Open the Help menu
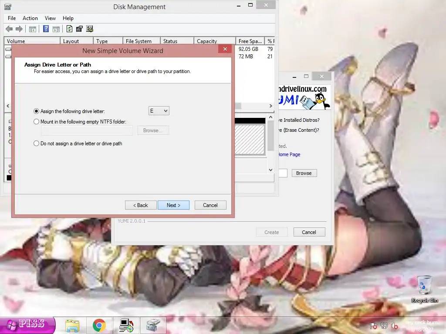Viewport: 446px width, 334px height. click(68, 18)
